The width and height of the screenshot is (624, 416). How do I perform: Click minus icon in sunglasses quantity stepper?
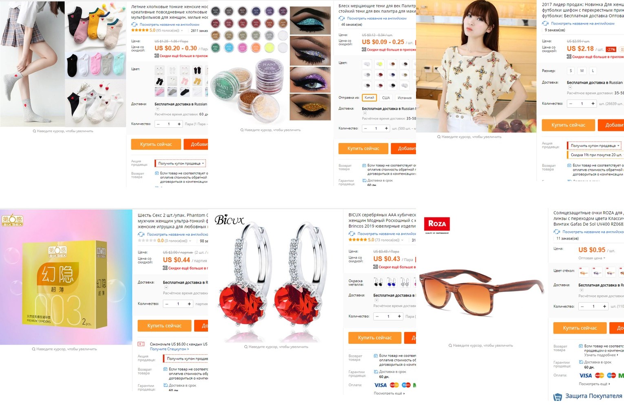(582, 306)
